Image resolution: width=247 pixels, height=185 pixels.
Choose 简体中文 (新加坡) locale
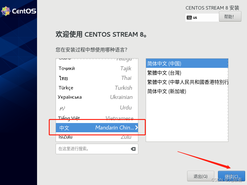pos(187,91)
